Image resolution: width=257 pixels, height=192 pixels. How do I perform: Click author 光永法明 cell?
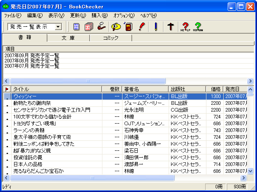pos(145,110)
